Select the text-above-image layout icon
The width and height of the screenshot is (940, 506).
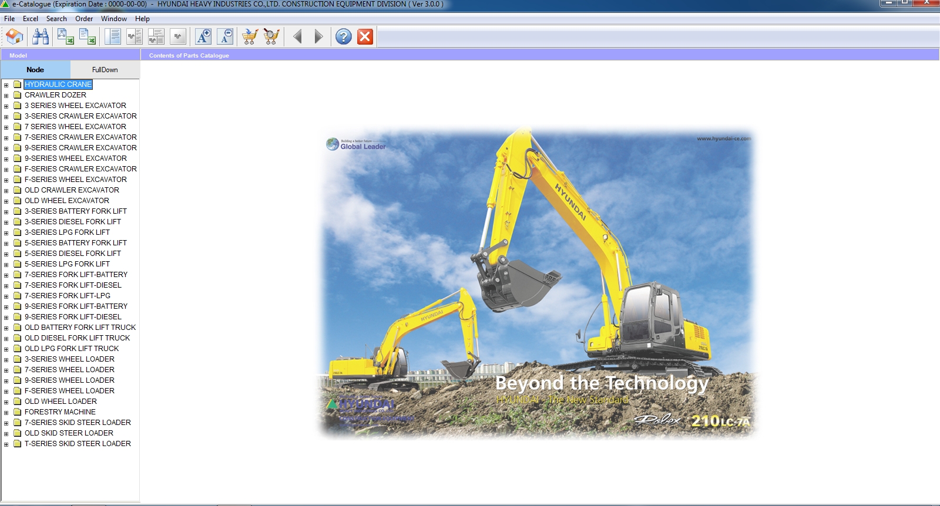[156, 37]
